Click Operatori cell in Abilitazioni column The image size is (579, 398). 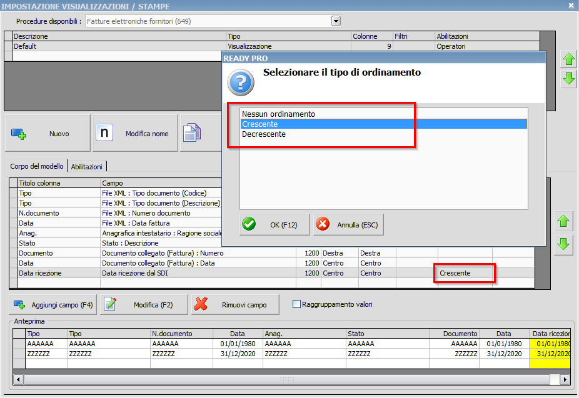tap(487, 46)
